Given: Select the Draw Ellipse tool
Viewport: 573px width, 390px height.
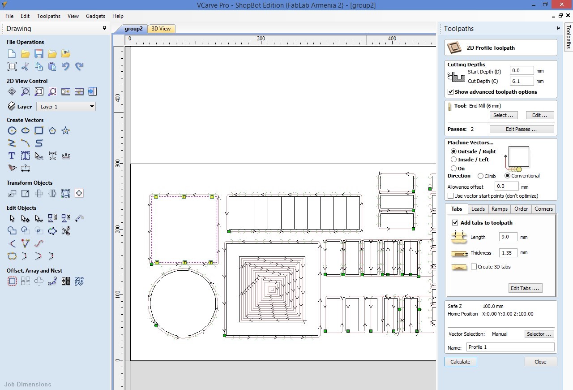Looking at the screenshot, I should 26,130.
